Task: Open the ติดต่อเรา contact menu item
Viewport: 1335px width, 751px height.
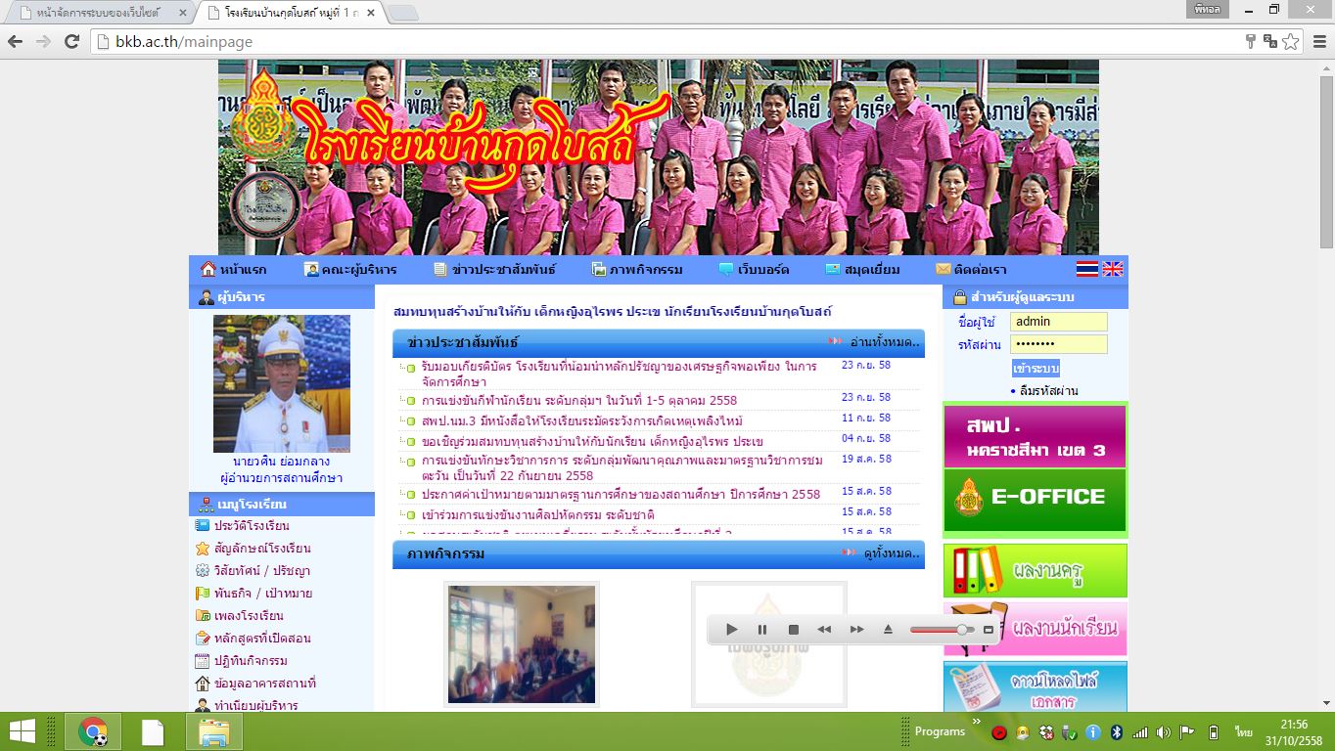Action: point(971,269)
